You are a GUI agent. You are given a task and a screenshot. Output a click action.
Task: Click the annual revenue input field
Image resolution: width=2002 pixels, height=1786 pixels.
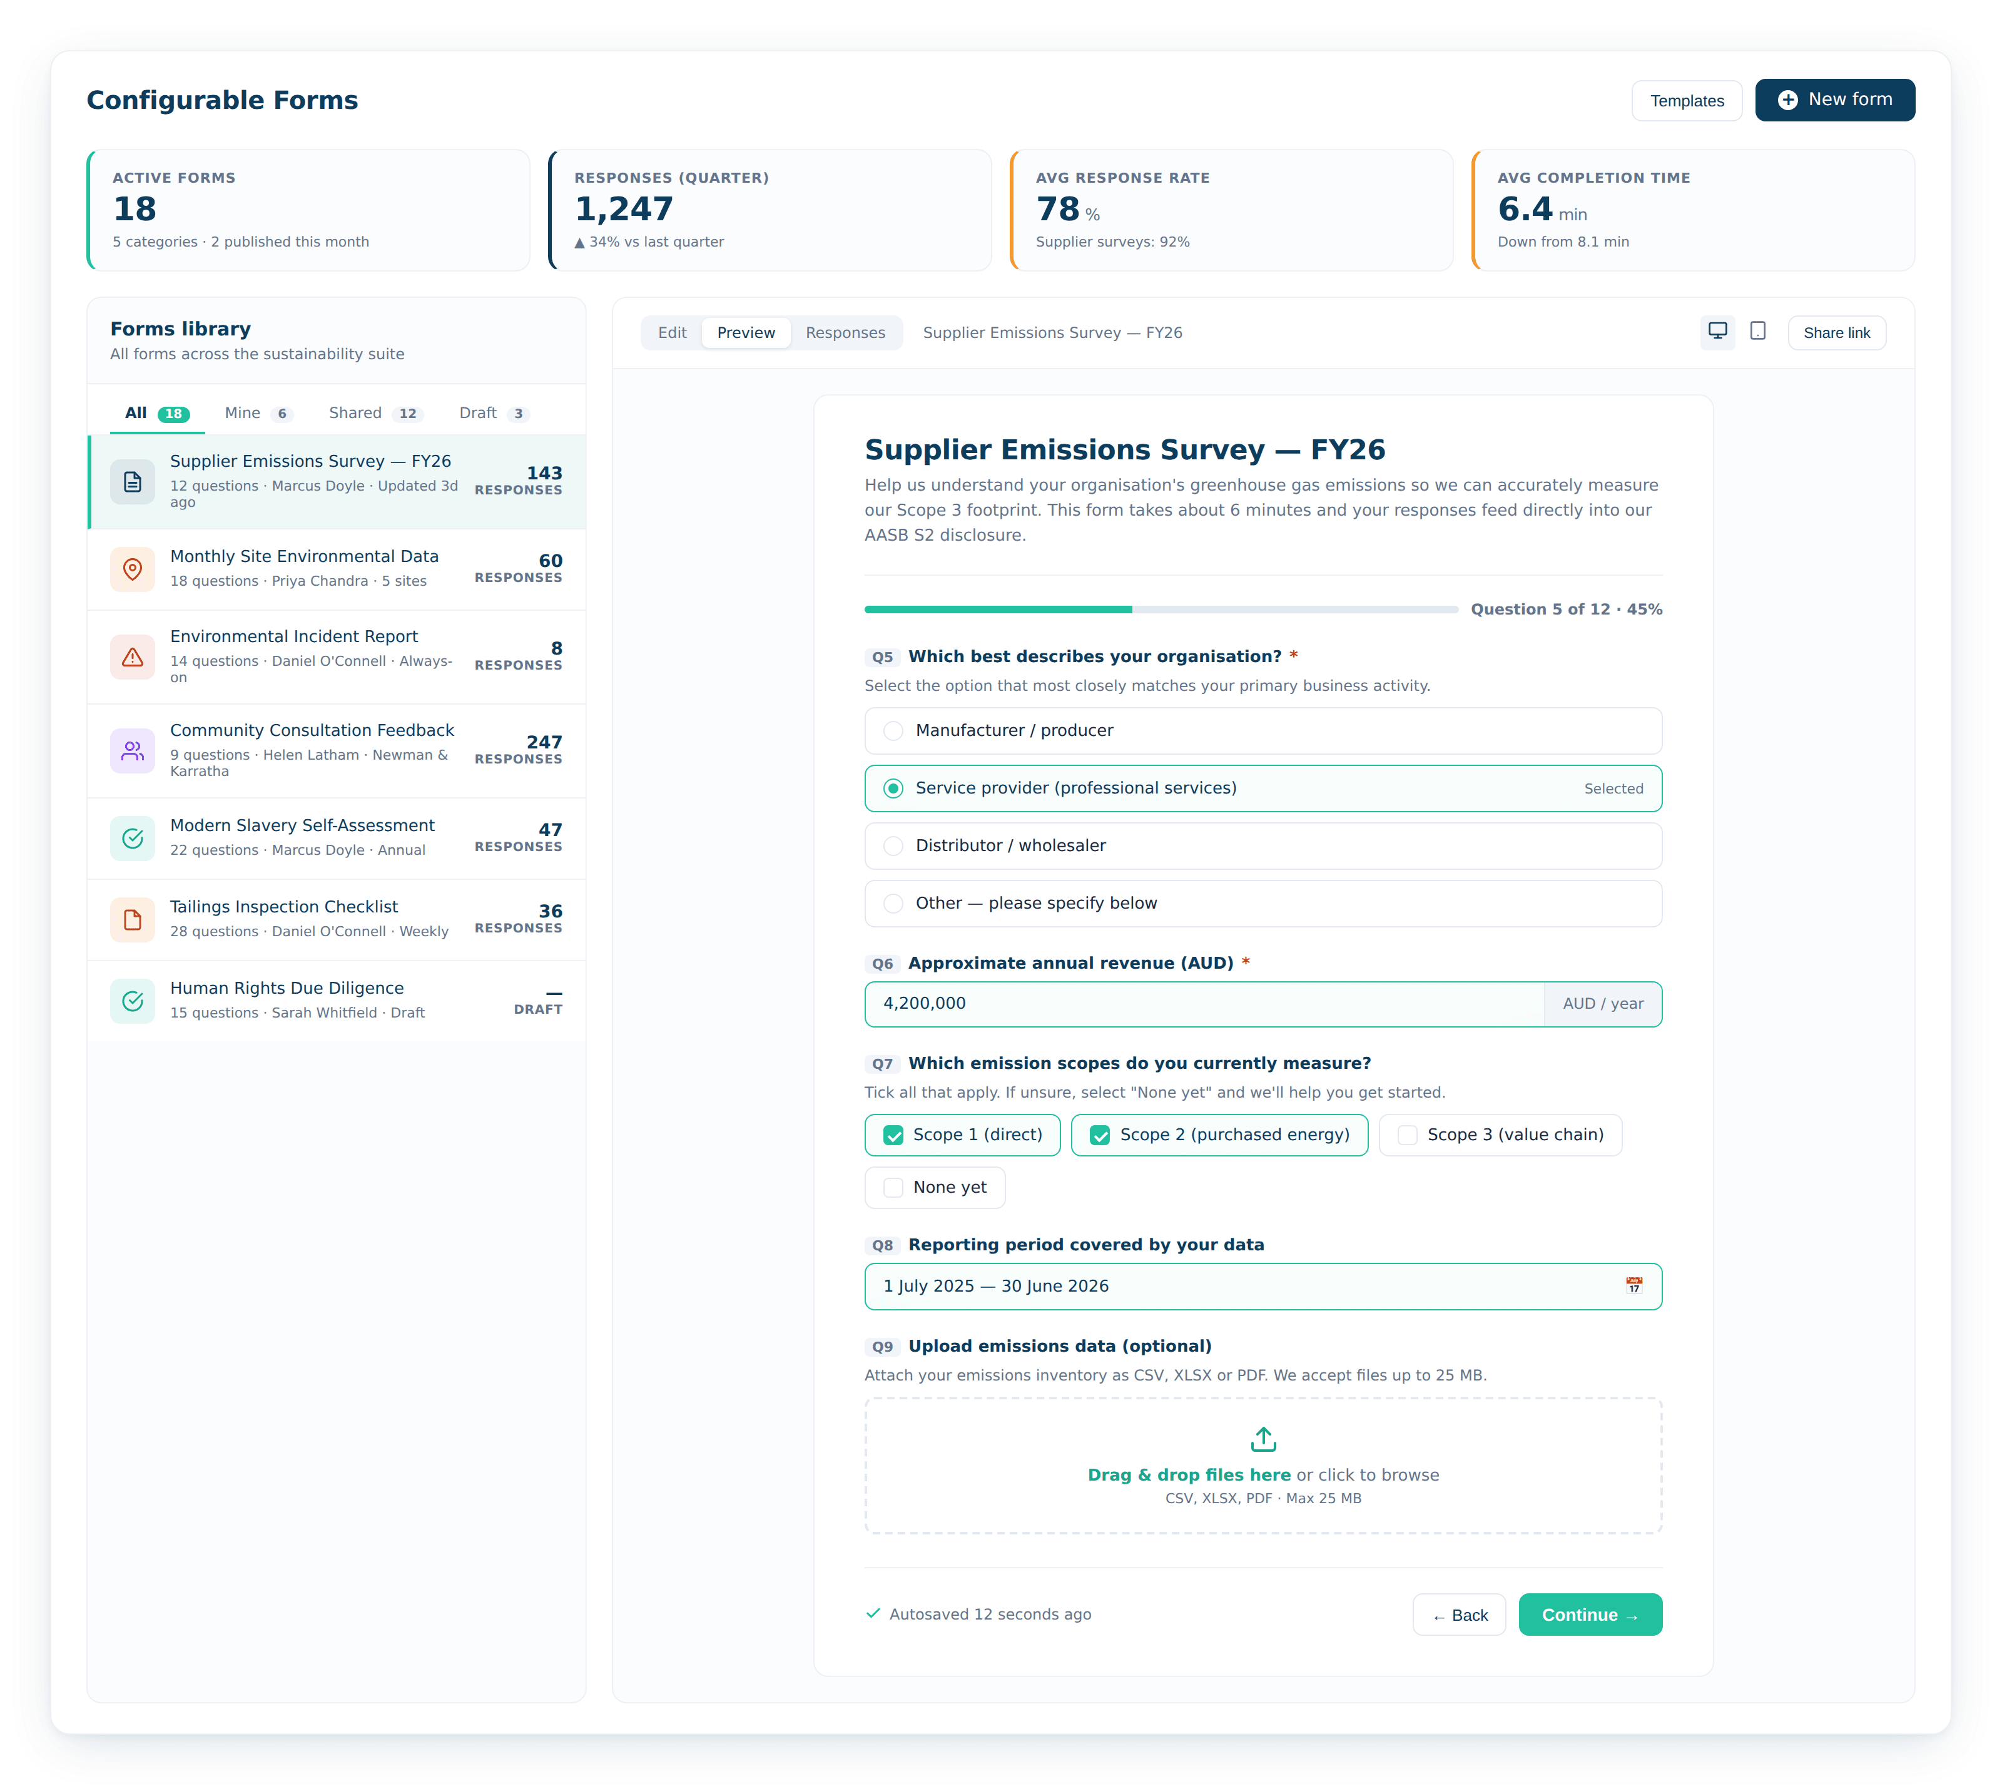(x=1204, y=1004)
